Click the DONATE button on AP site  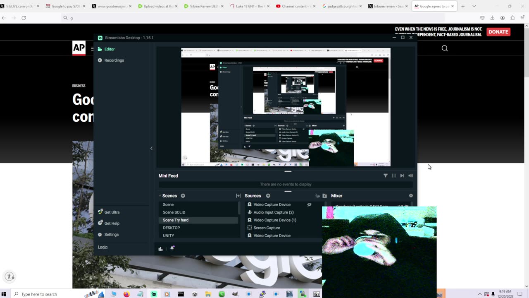click(x=498, y=32)
